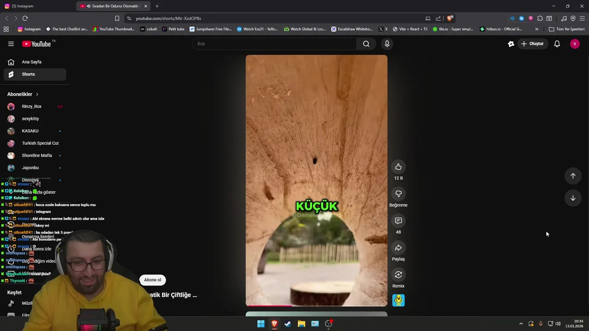Open the Shazam extension icon
589x331 pixels.
point(521,18)
